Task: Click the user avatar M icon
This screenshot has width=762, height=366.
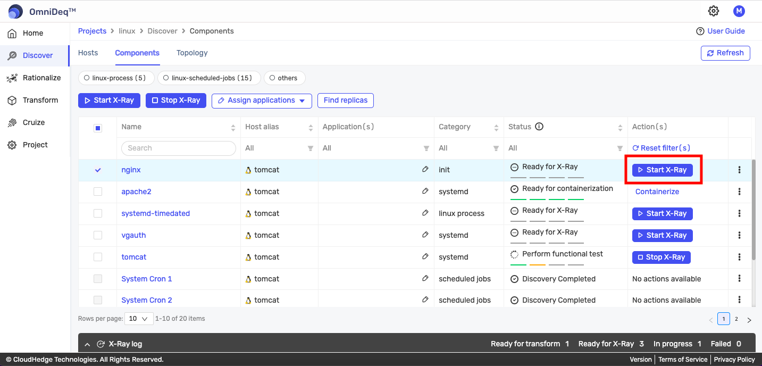Action: pos(739,11)
